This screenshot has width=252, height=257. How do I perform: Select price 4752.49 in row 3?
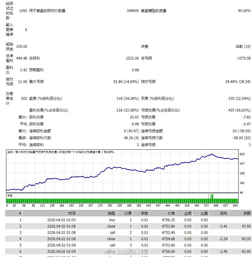pyautogui.click(x=168, y=233)
